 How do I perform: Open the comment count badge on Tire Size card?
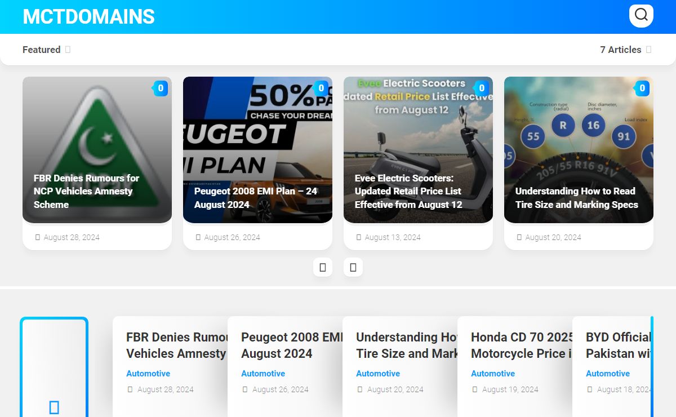(x=642, y=88)
